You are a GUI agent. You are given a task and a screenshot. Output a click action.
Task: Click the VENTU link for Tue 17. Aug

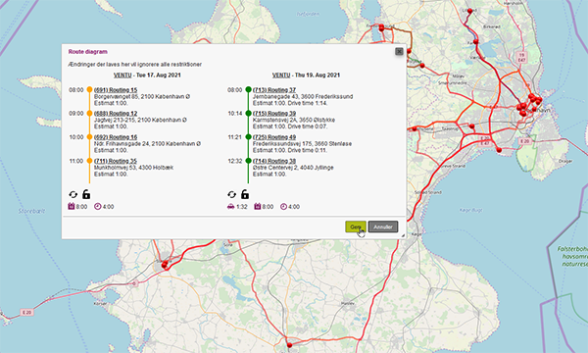122,76
